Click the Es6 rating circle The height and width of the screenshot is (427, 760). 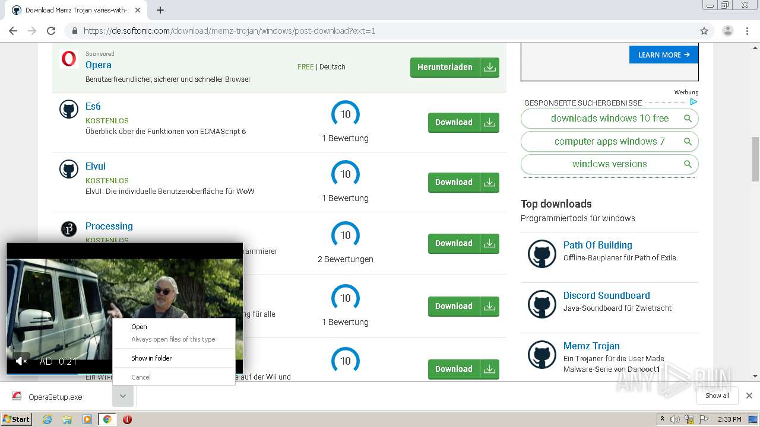(346, 114)
